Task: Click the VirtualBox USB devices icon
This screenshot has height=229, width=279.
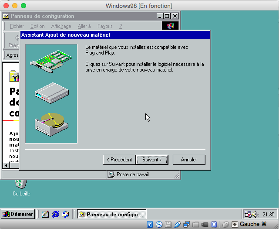Action: point(178,225)
